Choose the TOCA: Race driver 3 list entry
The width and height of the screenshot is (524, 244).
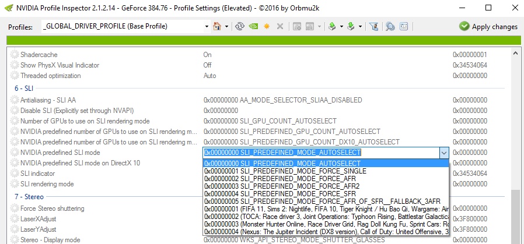[x=326, y=216]
